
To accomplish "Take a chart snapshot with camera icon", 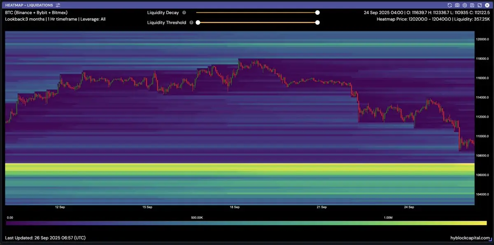I will pos(457,5).
